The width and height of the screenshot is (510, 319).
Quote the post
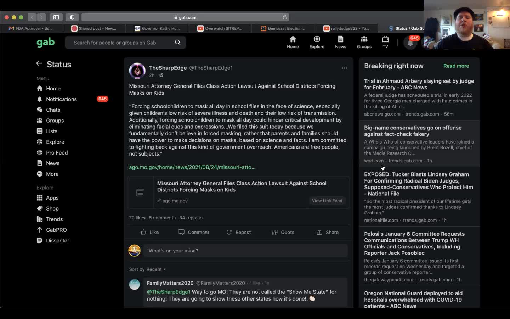point(283,232)
